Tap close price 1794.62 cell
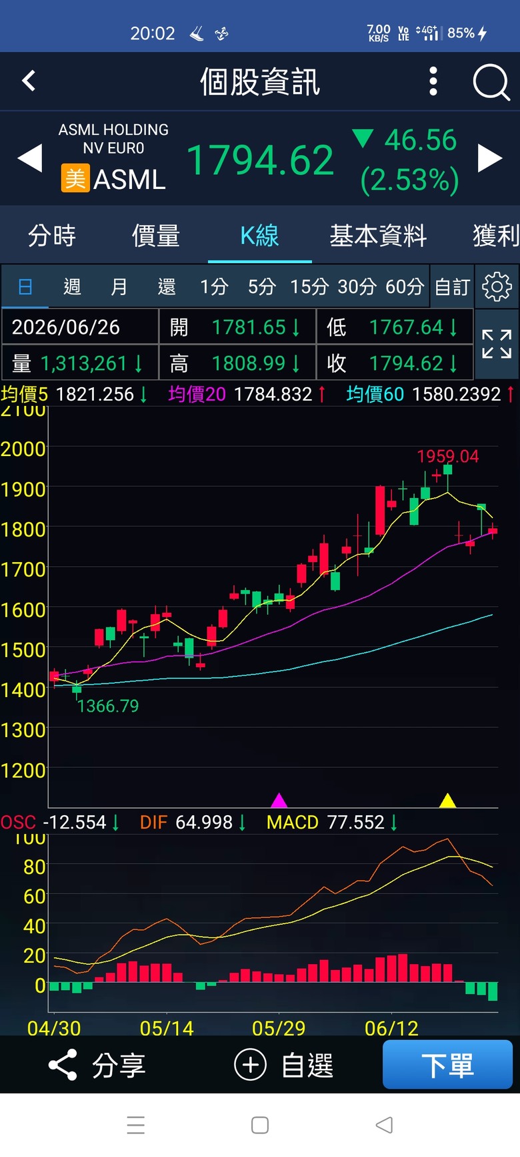 (395, 363)
